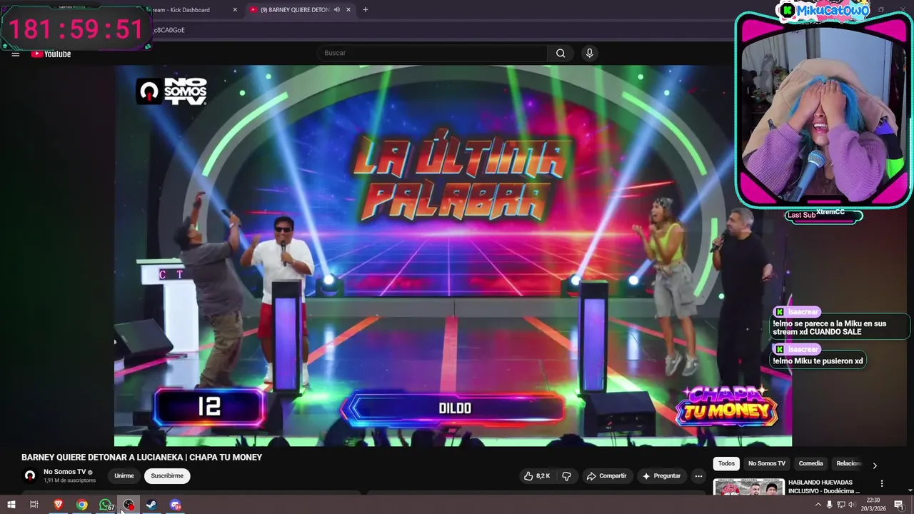914x514 pixels.
Task: Open Google Chrome from taskbar
Action: click(81, 505)
